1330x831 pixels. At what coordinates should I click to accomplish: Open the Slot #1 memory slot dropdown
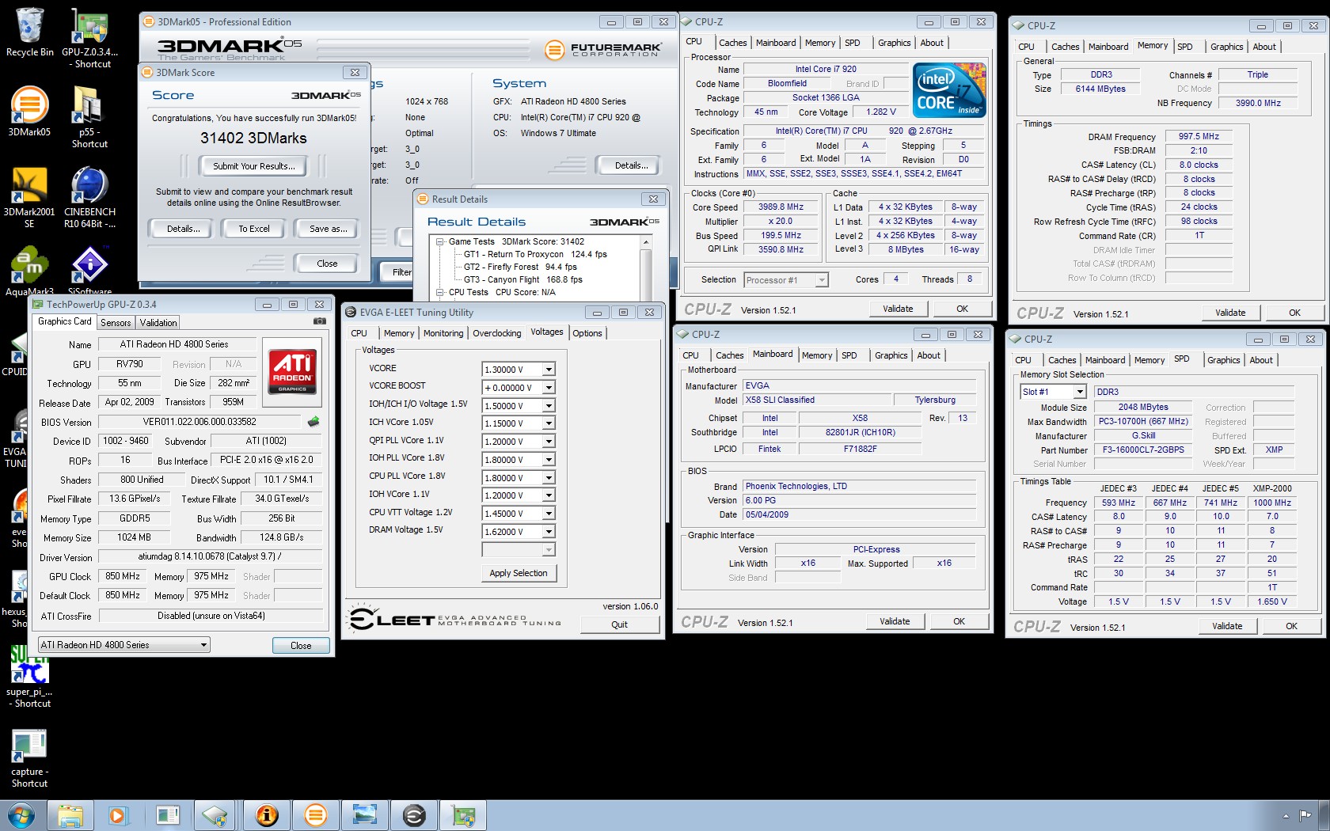click(x=1080, y=392)
